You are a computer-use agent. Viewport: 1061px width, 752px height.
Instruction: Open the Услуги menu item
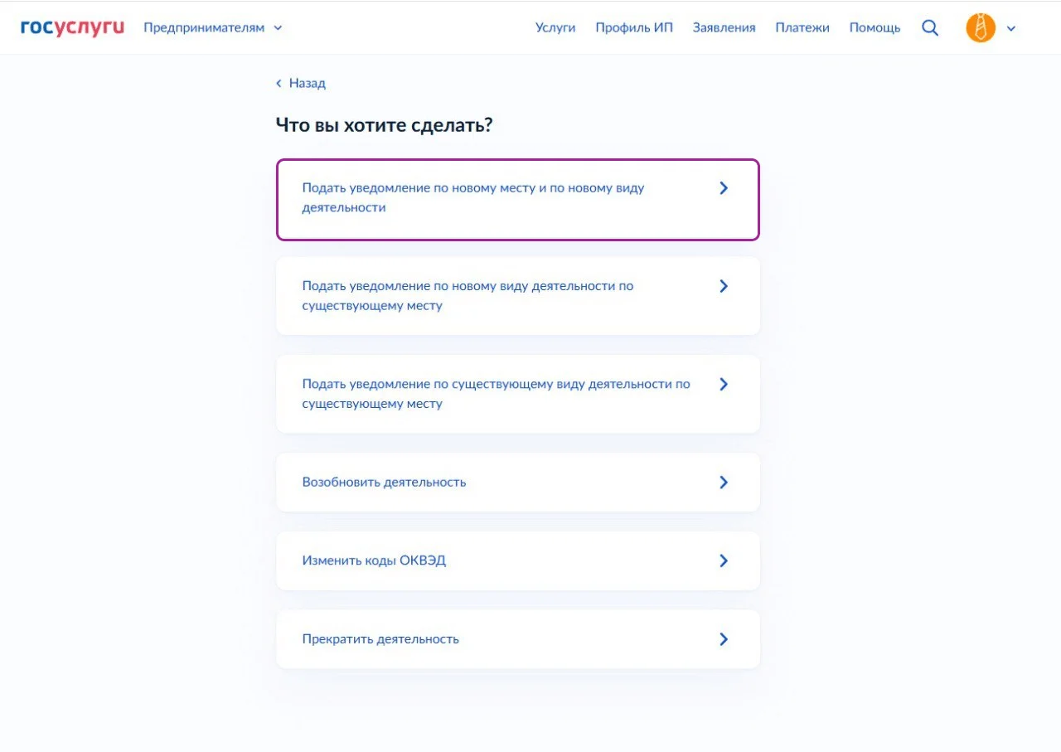(555, 27)
